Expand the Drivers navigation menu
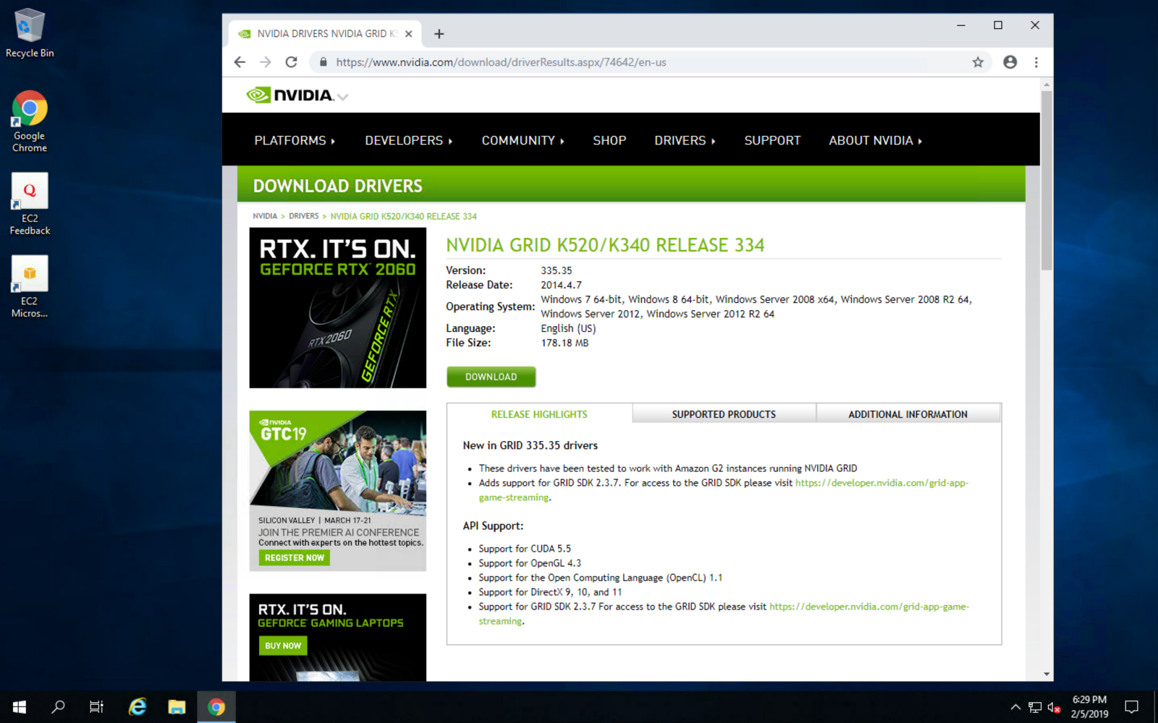Screen dimensions: 1158x723 coord(685,140)
